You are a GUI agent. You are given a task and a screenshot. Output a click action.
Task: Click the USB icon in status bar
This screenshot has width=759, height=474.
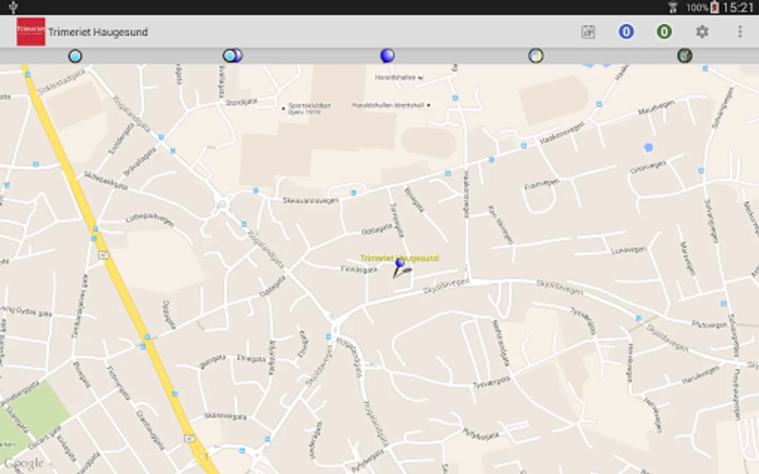[13, 7]
